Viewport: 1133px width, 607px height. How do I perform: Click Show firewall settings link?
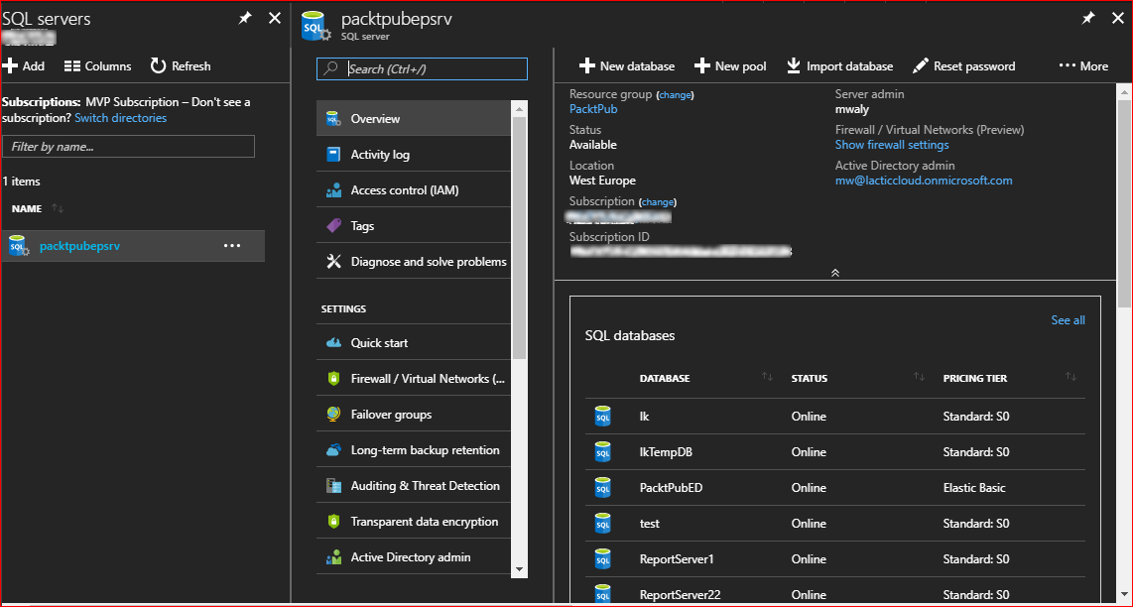click(x=892, y=145)
